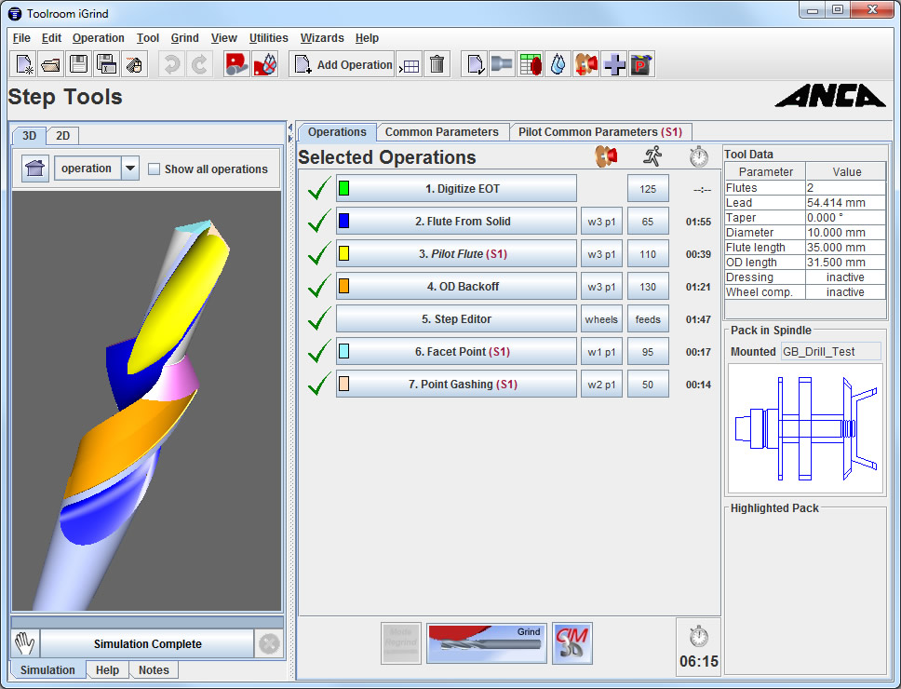Toggle the checkmark for Facet Point (S1)
Image resolution: width=901 pixels, height=689 pixels.
tap(319, 351)
